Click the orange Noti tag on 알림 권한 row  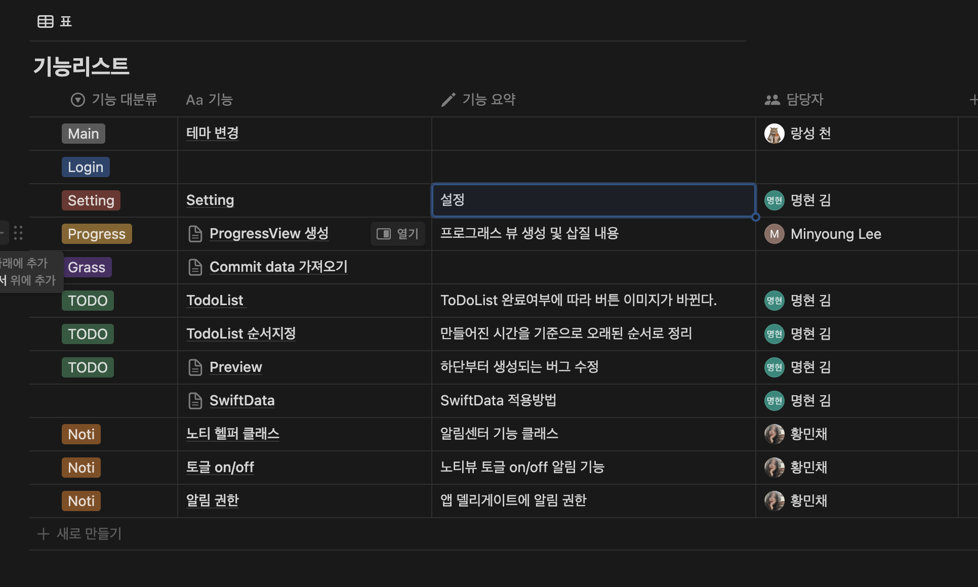tap(81, 501)
